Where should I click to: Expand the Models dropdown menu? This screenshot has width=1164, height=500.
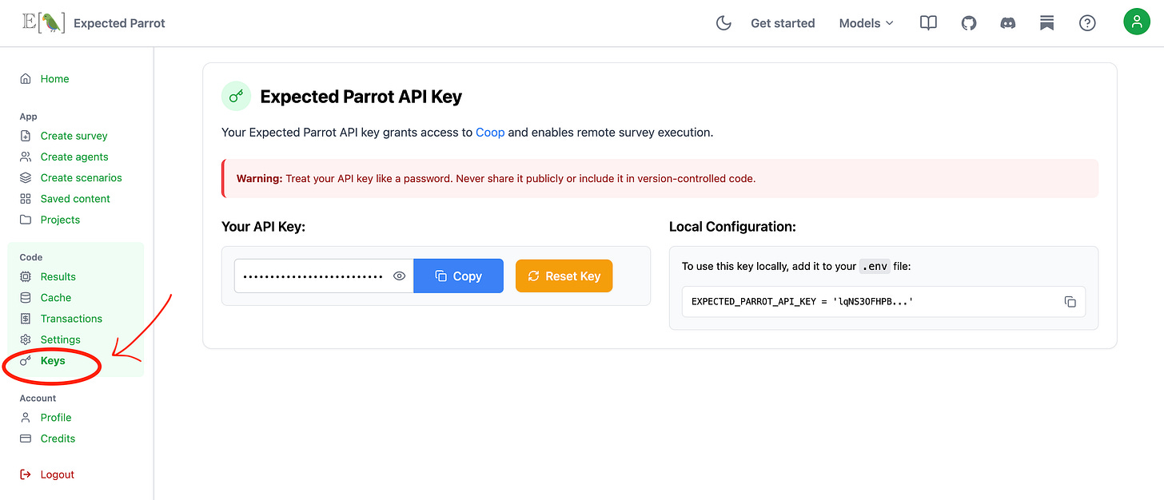click(866, 23)
